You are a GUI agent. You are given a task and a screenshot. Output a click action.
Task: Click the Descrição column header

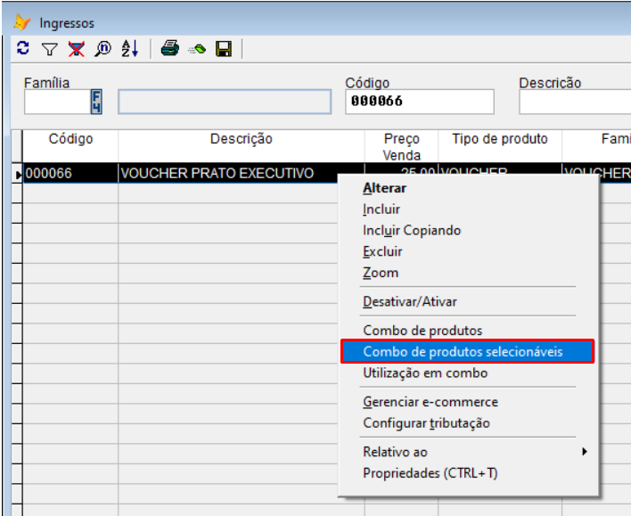tap(241, 139)
